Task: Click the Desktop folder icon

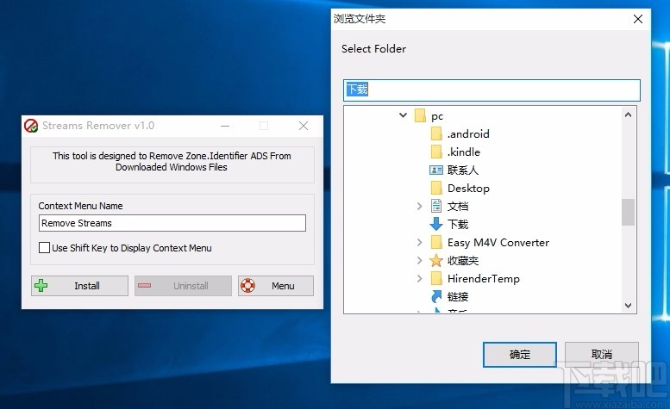Action: (436, 188)
